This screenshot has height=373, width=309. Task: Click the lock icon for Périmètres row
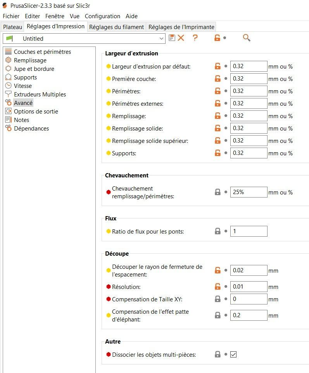click(218, 91)
